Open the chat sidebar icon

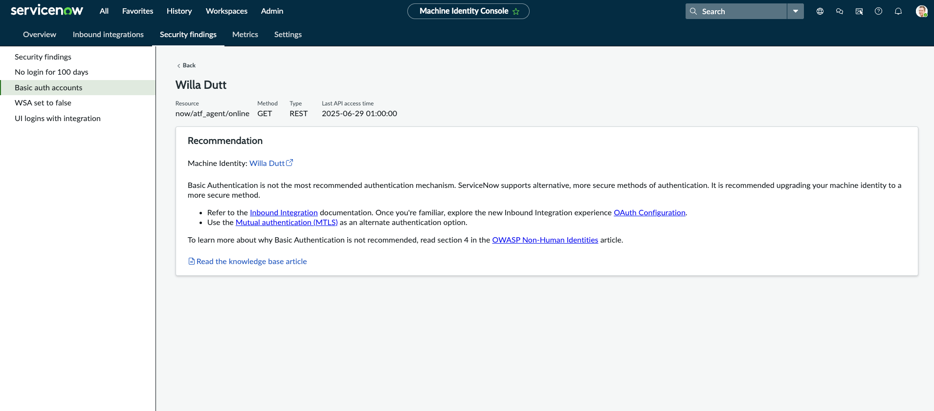[x=840, y=11]
